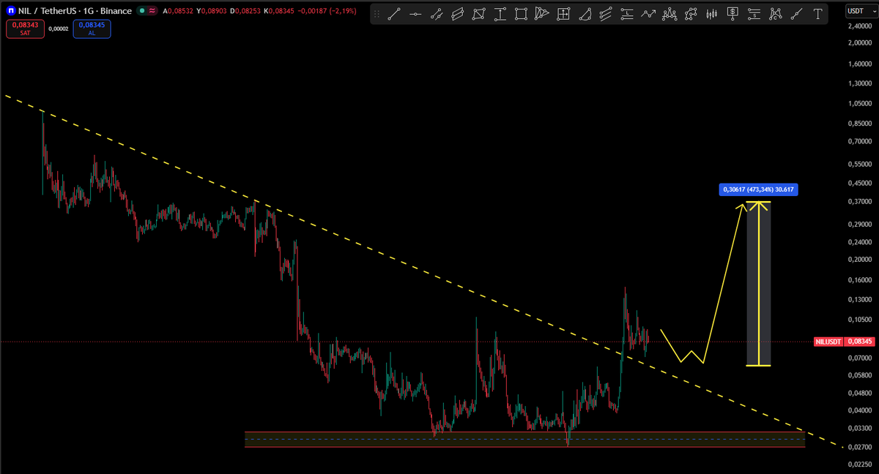Click the green market status dot

coord(141,11)
